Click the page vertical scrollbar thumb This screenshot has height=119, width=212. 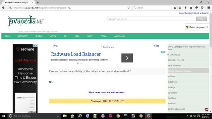coord(211,30)
